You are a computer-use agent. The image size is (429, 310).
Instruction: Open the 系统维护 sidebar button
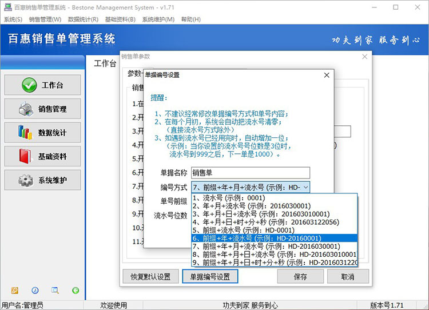pos(42,180)
